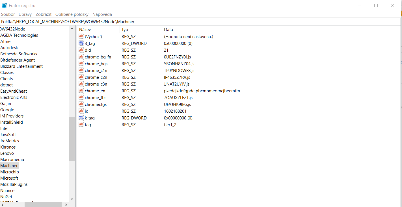Click the string icon beside did
The image size is (402, 207).
click(x=81, y=50)
